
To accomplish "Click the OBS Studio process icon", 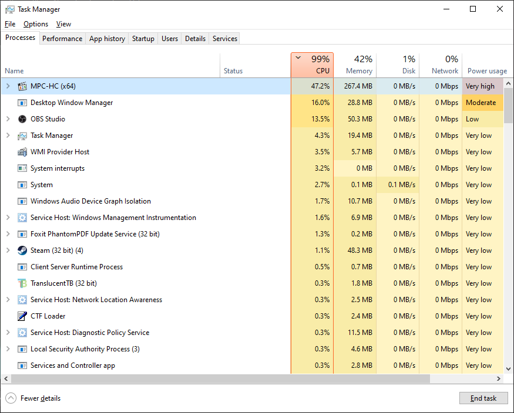I will (22, 119).
